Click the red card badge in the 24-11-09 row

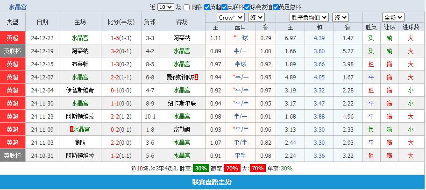[x=71, y=129]
